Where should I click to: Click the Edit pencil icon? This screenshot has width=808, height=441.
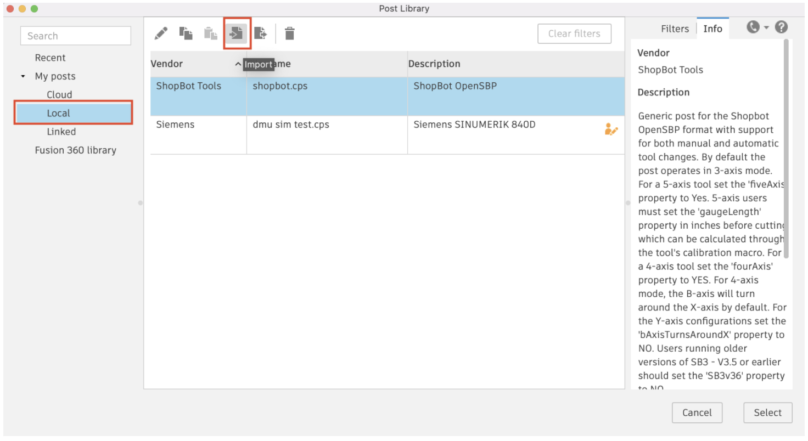tap(161, 33)
